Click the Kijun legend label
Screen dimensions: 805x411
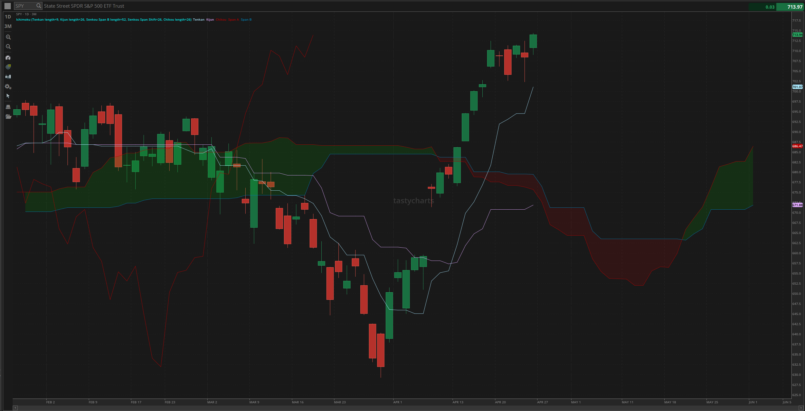pyautogui.click(x=210, y=20)
